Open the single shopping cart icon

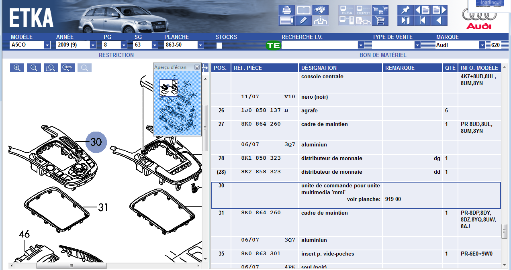coord(380,20)
